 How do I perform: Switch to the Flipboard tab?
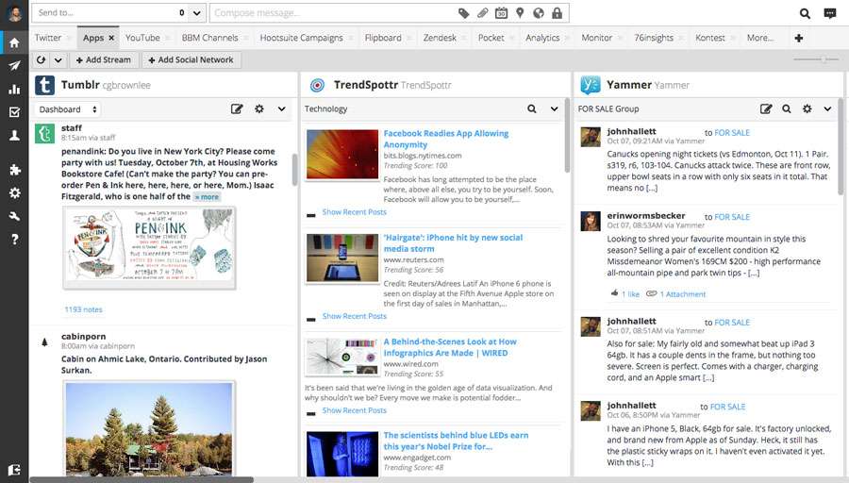(383, 38)
